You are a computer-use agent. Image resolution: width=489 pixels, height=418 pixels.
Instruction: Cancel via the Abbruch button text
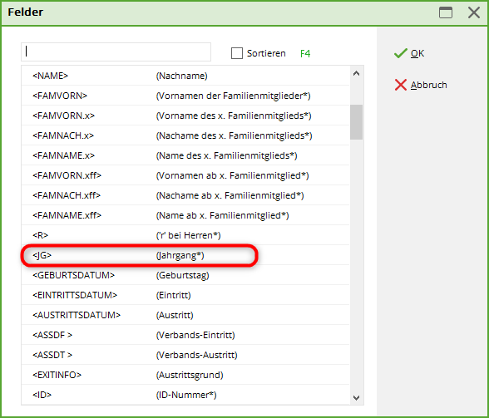coord(429,85)
